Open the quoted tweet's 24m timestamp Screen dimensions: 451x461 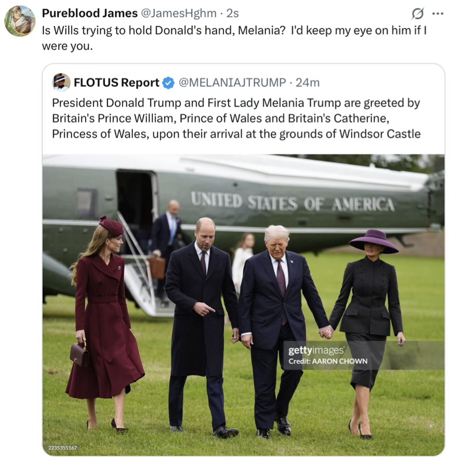click(x=308, y=83)
